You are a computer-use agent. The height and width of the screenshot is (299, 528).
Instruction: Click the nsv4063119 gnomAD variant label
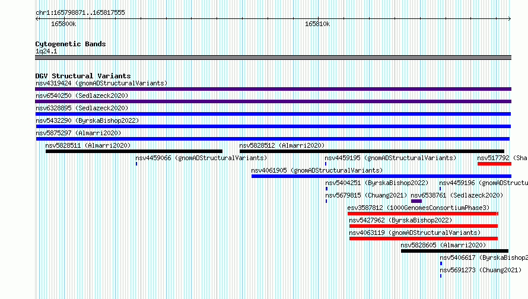click(x=415, y=233)
